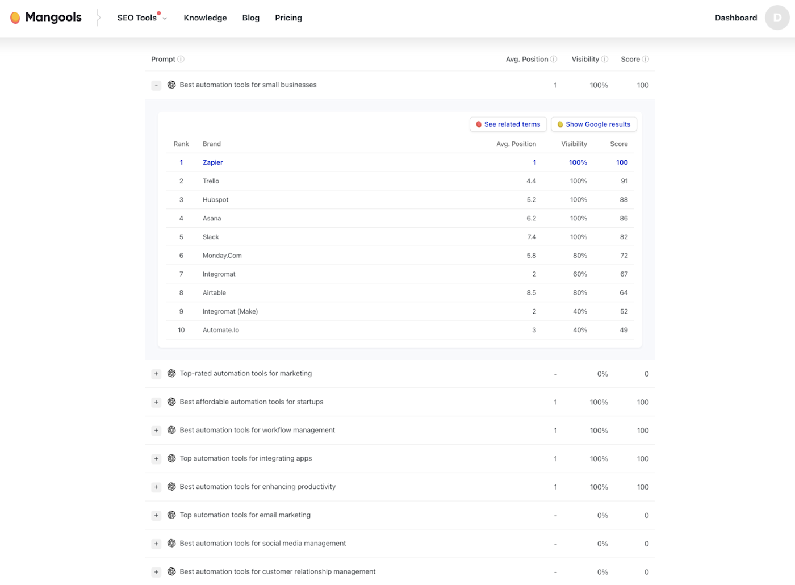Screen dimensions: 795x585
Task: Expand the social media management prompt row
Action: click(x=156, y=544)
